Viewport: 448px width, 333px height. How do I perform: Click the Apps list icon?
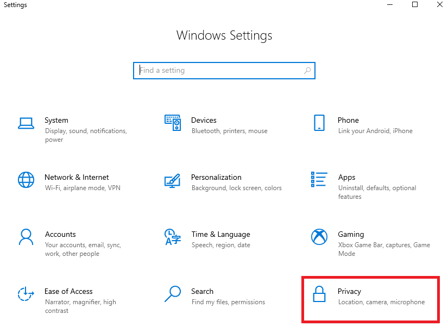pos(319,179)
